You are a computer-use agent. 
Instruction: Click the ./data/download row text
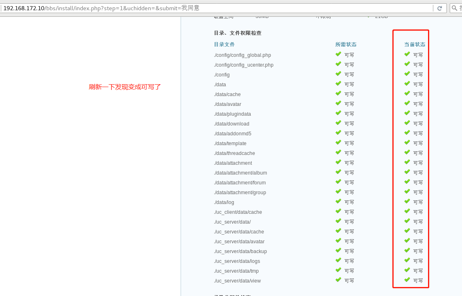tap(231, 123)
